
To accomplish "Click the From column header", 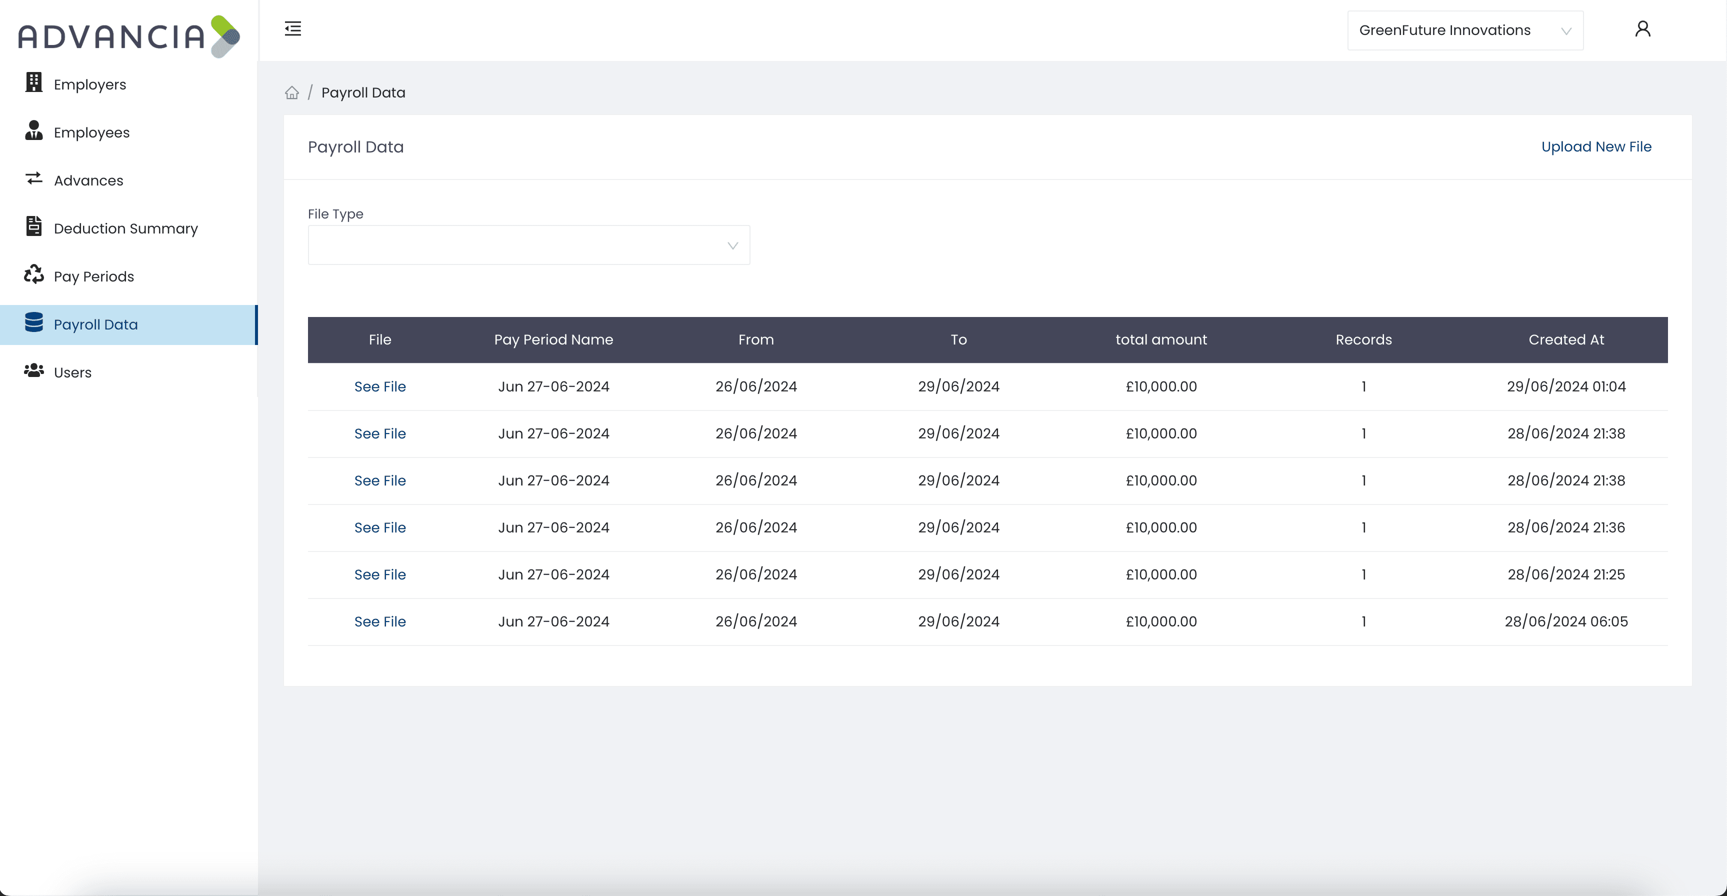I will pyautogui.click(x=756, y=340).
